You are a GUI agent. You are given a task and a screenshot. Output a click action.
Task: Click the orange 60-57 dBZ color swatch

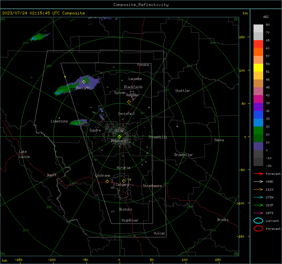[x=258, y=52]
